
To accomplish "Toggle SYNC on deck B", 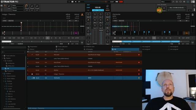I will [115, 21].
